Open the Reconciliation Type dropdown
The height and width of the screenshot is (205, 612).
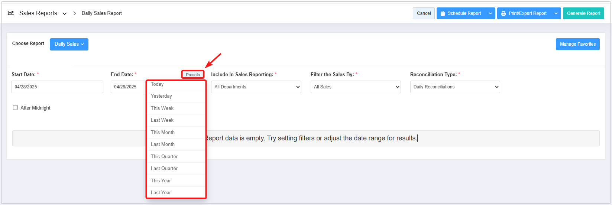[455, 87]
